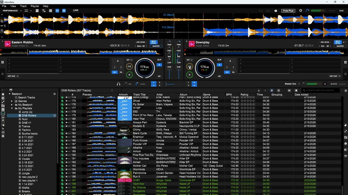
Task: Toggle BEAT SYNC on deck 1
Action: pos(154,42)
